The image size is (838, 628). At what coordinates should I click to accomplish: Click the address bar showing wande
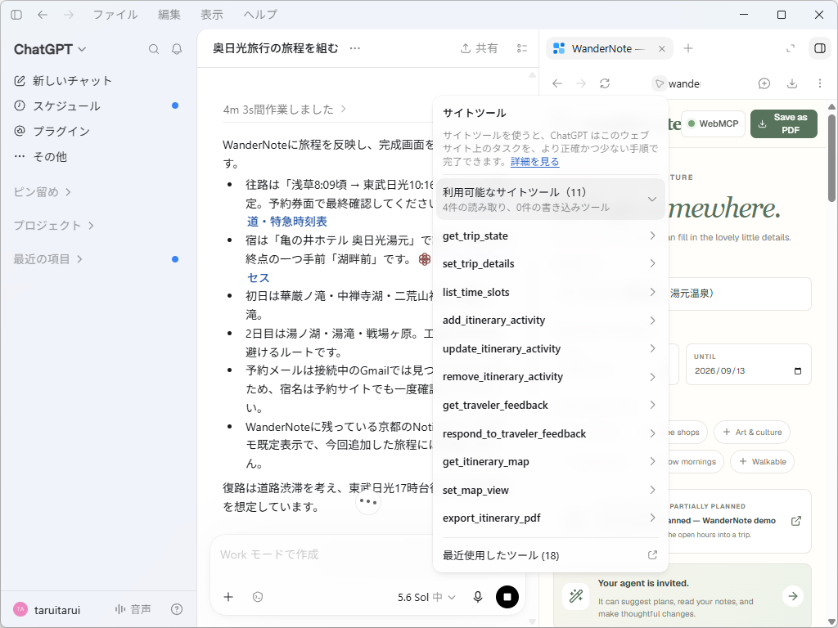[684, 84]
